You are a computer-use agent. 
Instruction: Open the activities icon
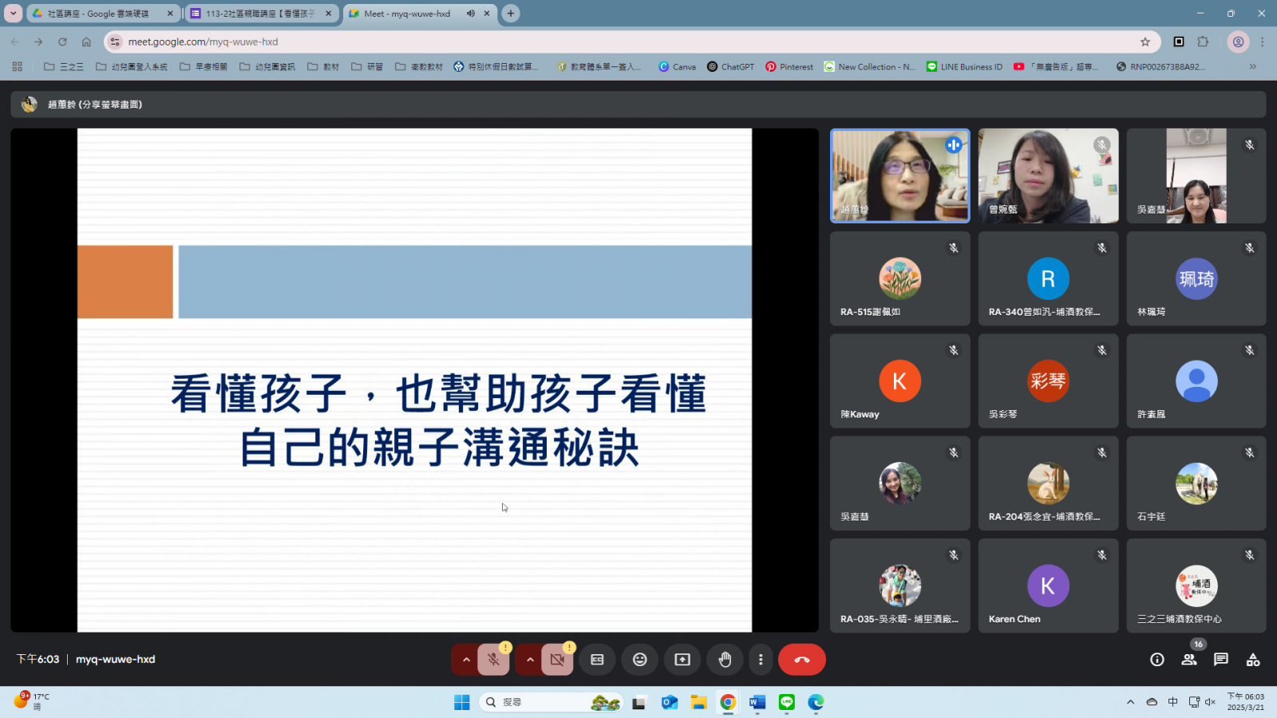pos(1252,660)
